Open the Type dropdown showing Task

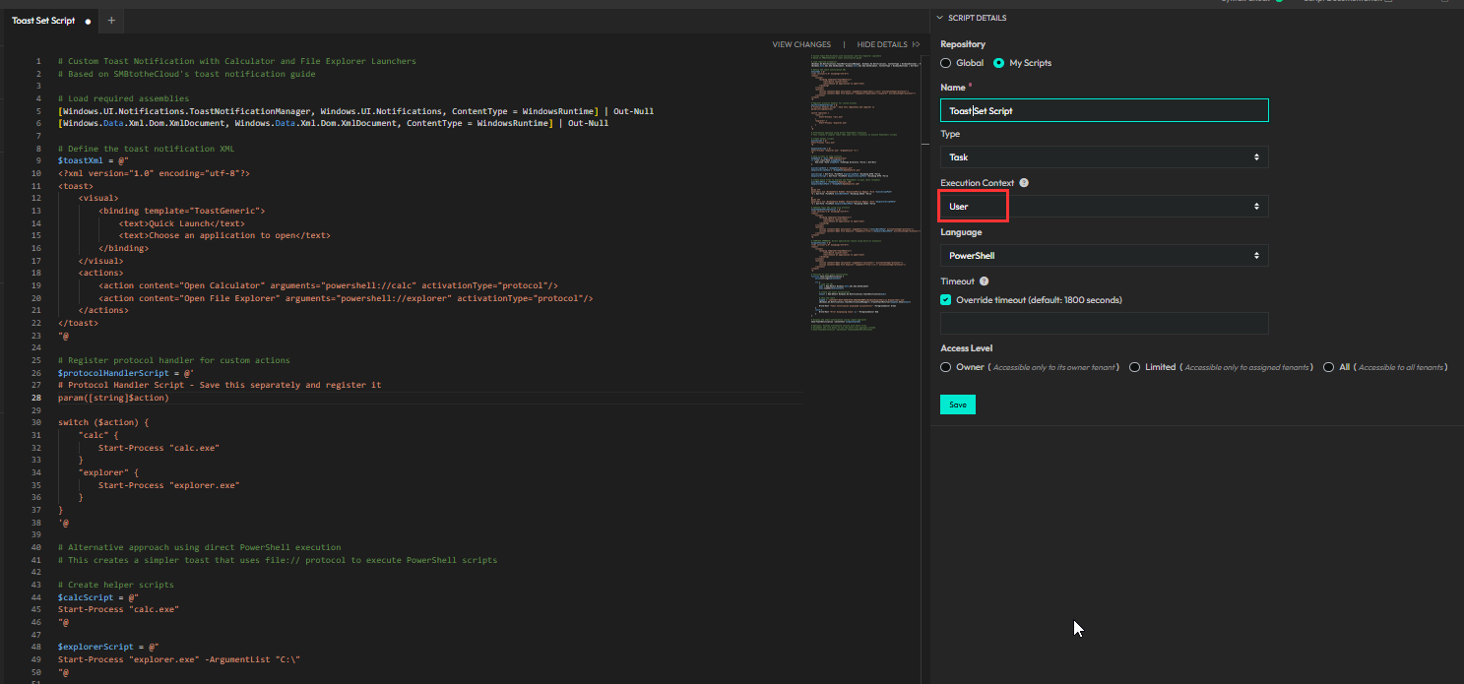pyautogui.click(x=1104, y=157)
